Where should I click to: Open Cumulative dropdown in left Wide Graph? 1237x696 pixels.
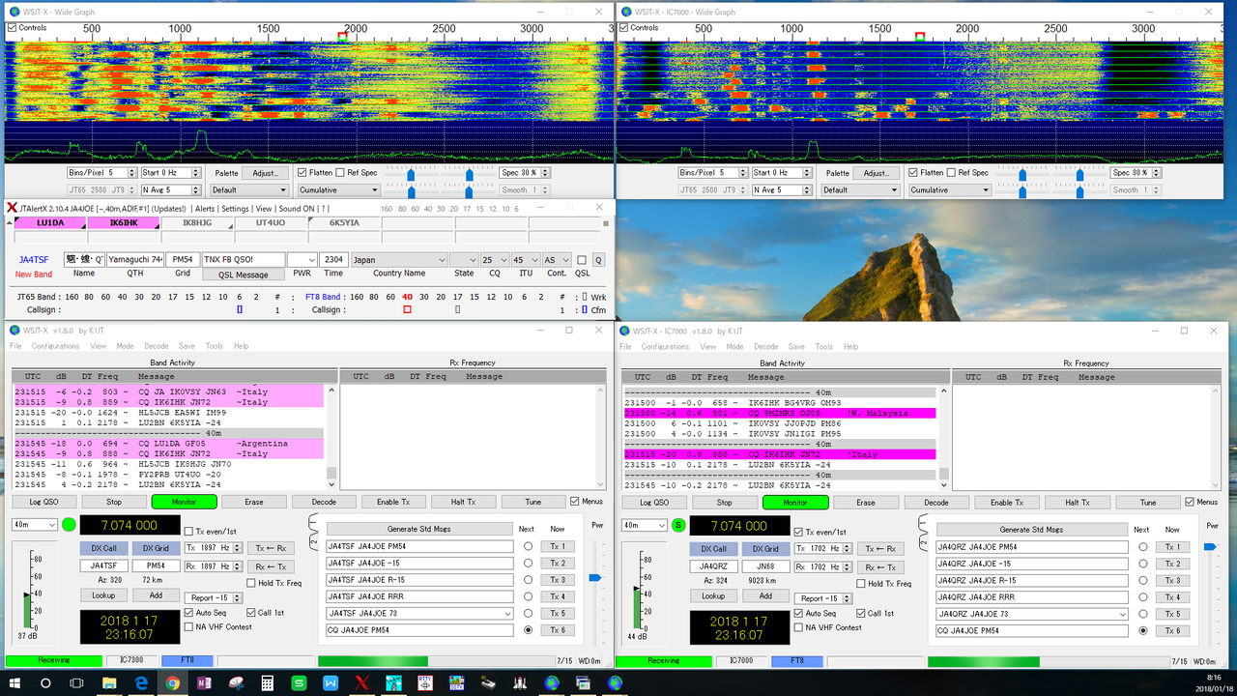click(x=337, y=190)
